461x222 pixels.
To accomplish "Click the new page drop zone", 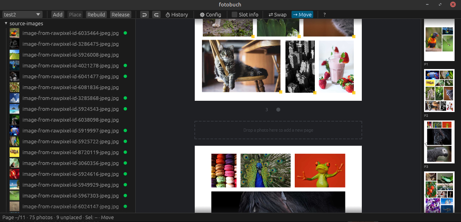I will [278, 130].
